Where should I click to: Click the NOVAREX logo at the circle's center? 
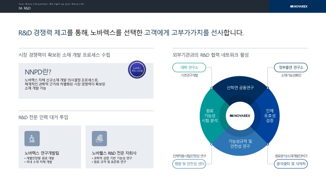[x=240, y=116]
